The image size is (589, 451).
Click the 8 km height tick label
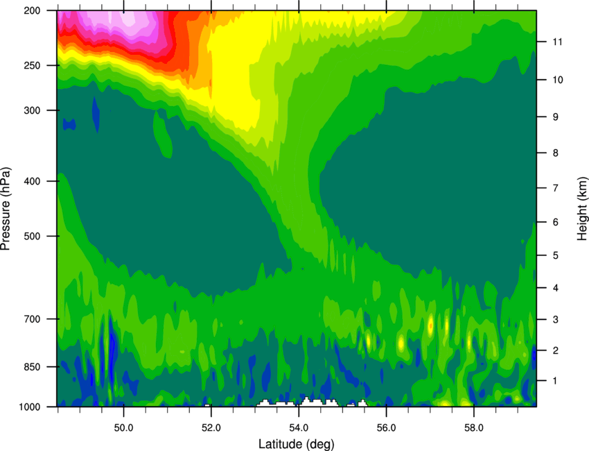pos(556,153)
